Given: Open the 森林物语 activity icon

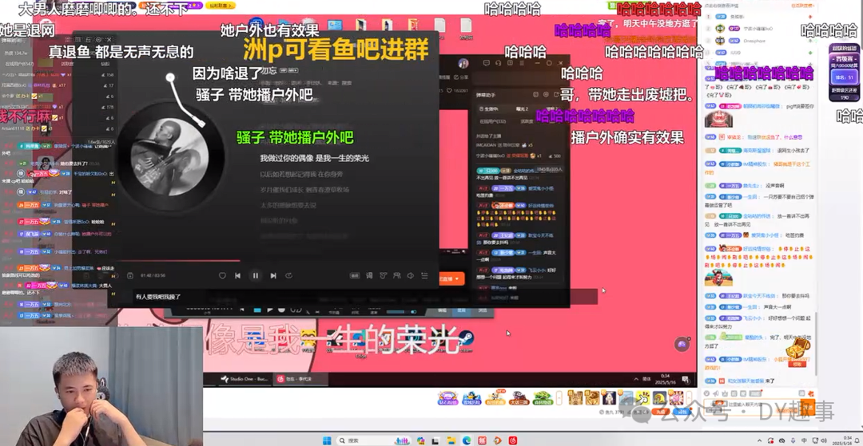Looking at the screenshot, I should point(542,398).
